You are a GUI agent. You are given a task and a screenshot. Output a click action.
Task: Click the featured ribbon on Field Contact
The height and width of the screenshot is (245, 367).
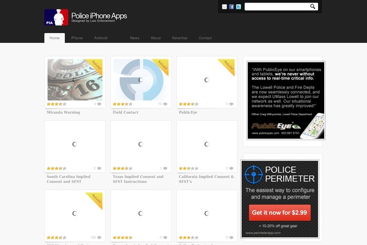(x=163, y=65)
